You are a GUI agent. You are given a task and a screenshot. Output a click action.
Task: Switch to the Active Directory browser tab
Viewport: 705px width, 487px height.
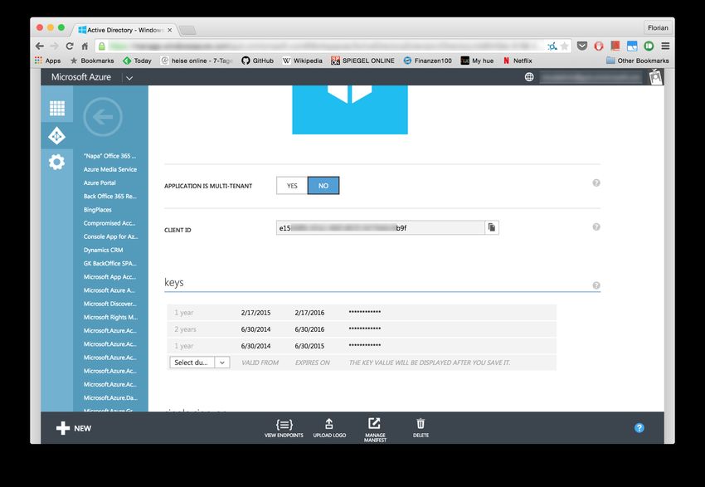coord(124,30)
